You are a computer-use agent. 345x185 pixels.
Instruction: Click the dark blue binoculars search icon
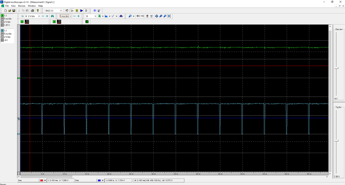click(121, 16)
